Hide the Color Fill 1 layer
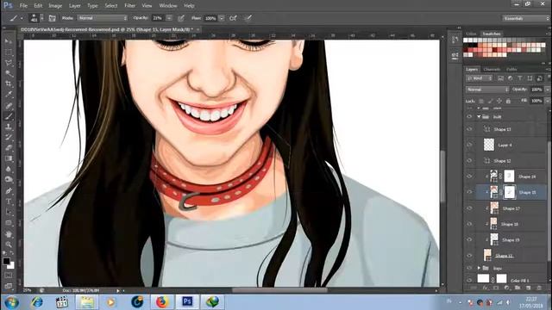Screen dimensions: 552x310 point(469,280)
